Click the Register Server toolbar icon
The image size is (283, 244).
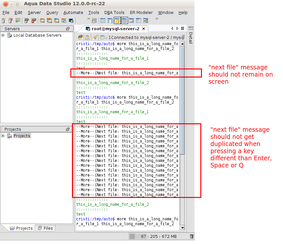pyautogui.click(x=4, y=20)
